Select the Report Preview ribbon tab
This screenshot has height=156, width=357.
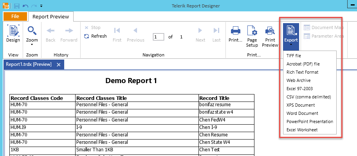tap(50, 16)
